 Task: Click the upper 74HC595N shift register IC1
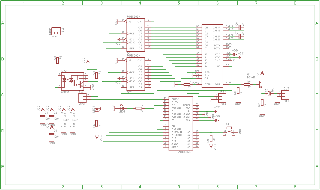[136, 34]
